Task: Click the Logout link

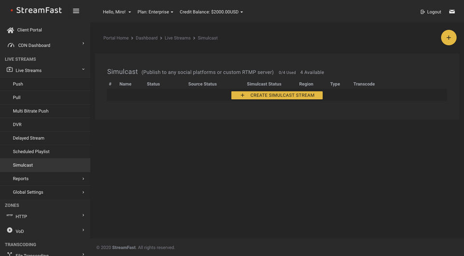Action: point(431,12)
